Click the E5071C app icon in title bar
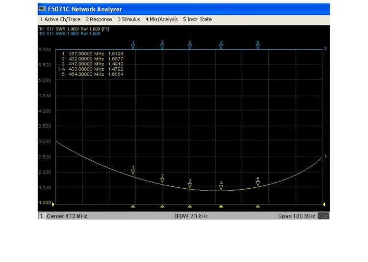Image resolution: width=368 pixels, height=262 pixels. coord(42,9)
